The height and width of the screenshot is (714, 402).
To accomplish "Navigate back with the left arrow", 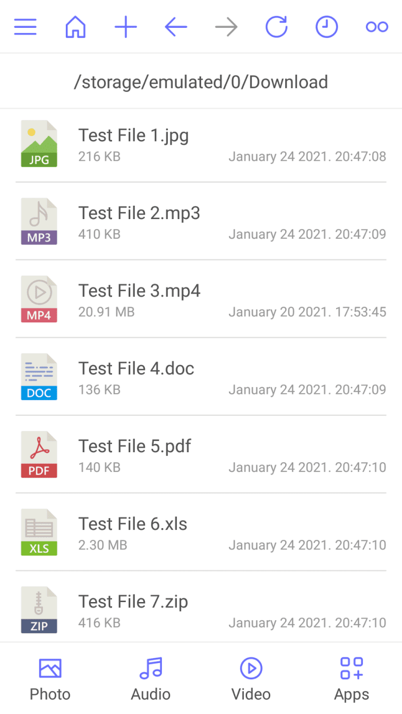I will pyautogui.click(x=176, y=27).
